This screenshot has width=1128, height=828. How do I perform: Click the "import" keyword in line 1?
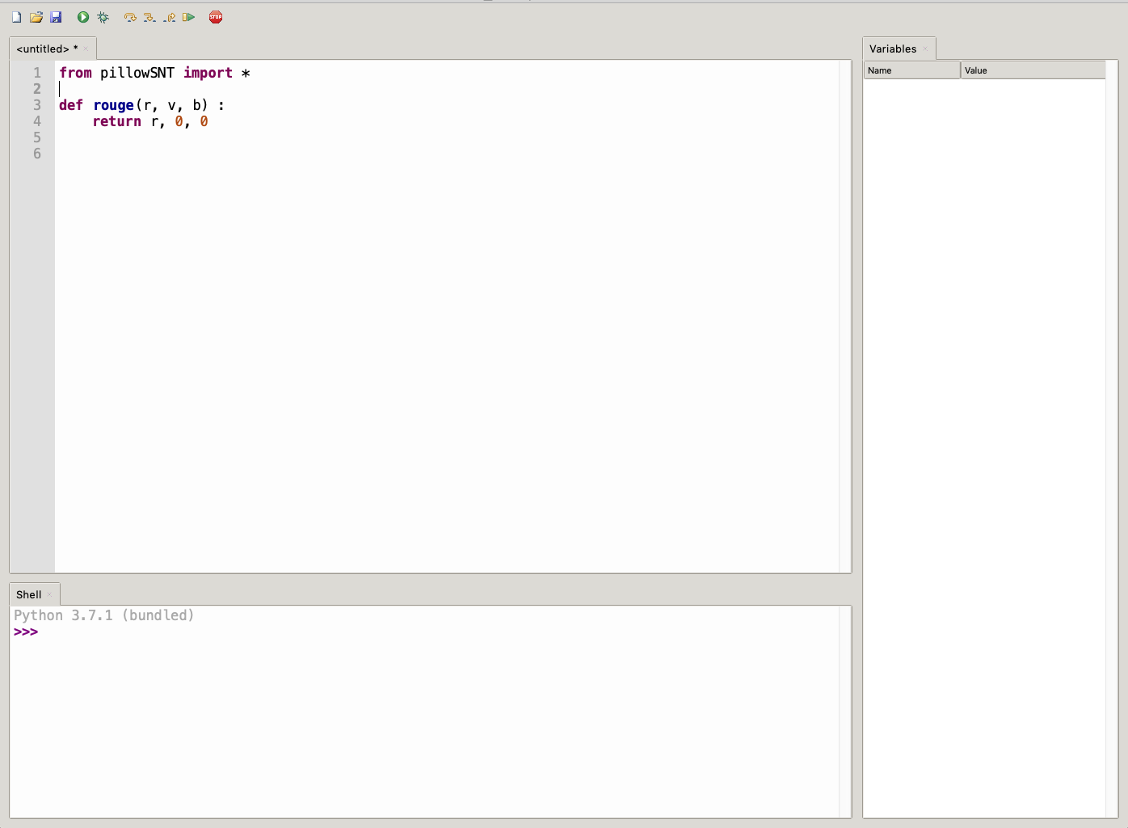pos(208,73)
